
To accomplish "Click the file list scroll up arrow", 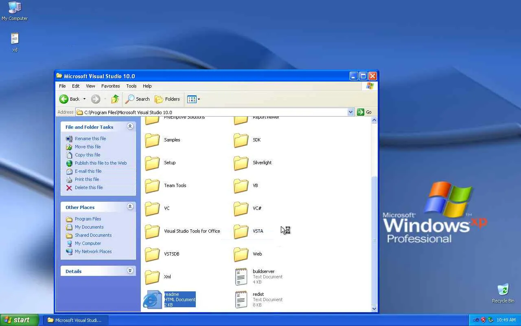I will click(374, 120).
